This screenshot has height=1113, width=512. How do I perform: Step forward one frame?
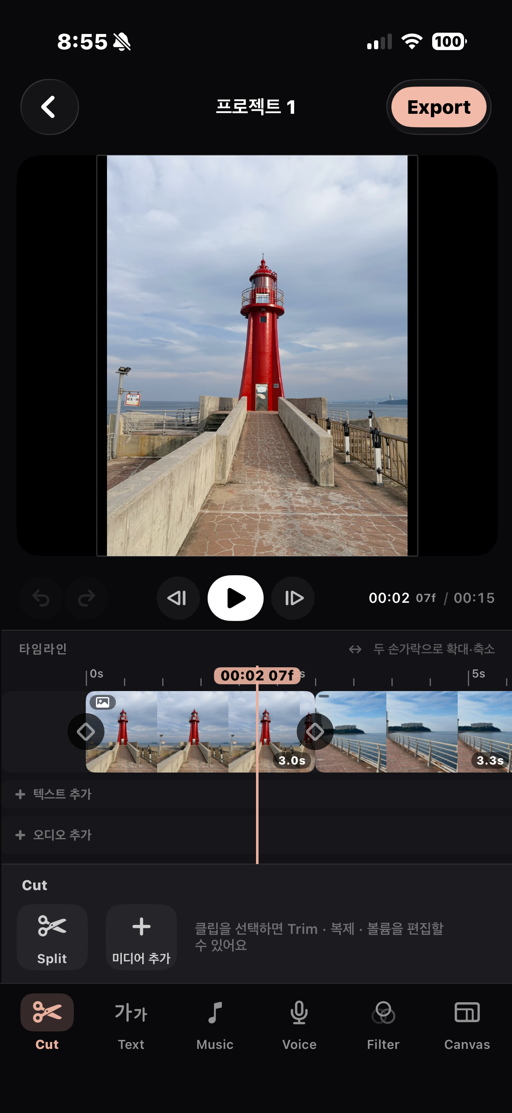pyautogui.click(x=293, y=598)
